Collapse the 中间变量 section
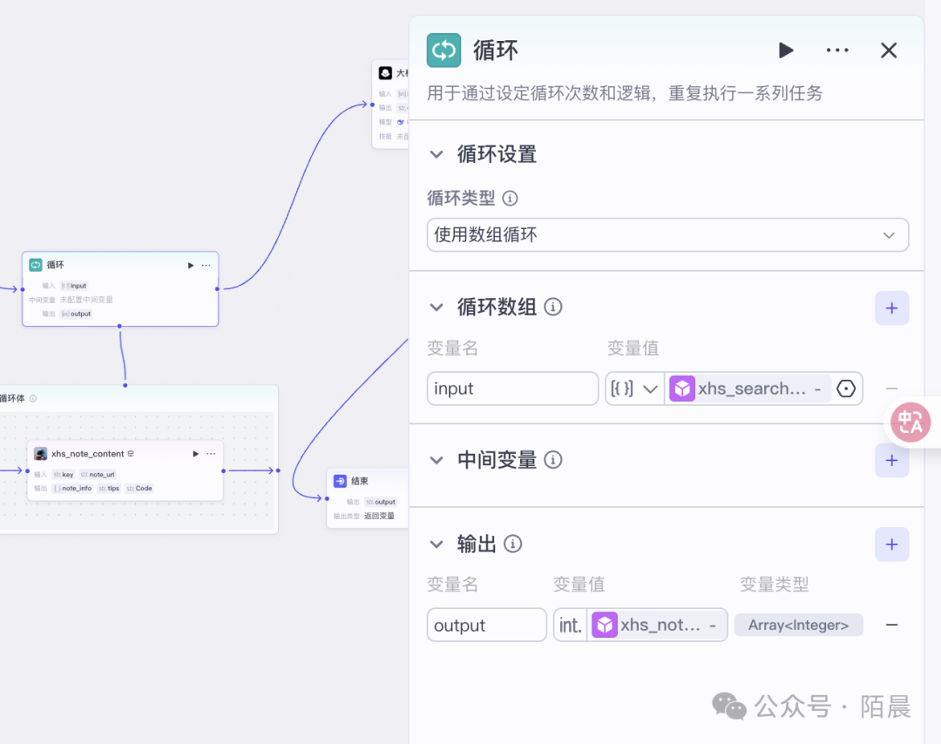 437,460
